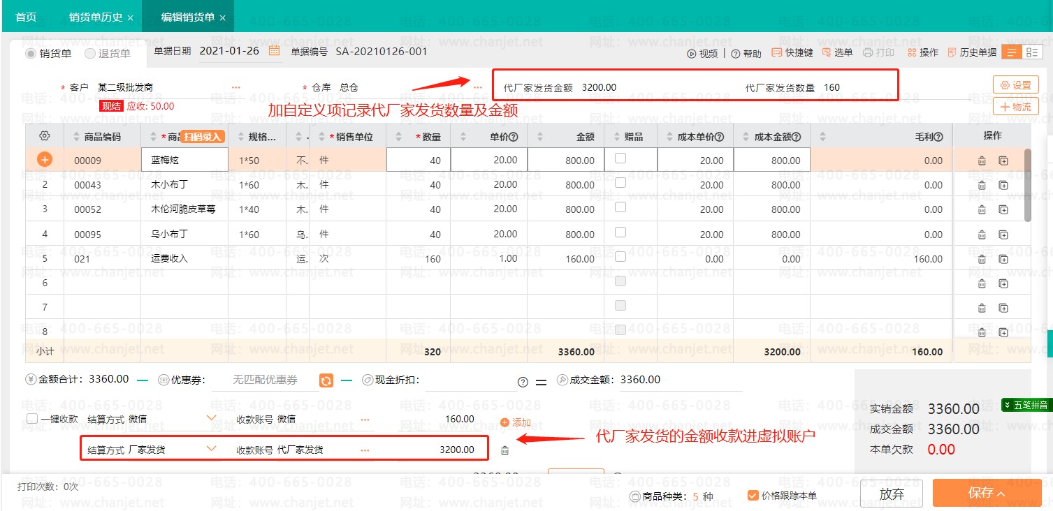Delete the 乌小布丁 row via trash icon
This screenshot has width=1053, height=511.
pos(982,235)
